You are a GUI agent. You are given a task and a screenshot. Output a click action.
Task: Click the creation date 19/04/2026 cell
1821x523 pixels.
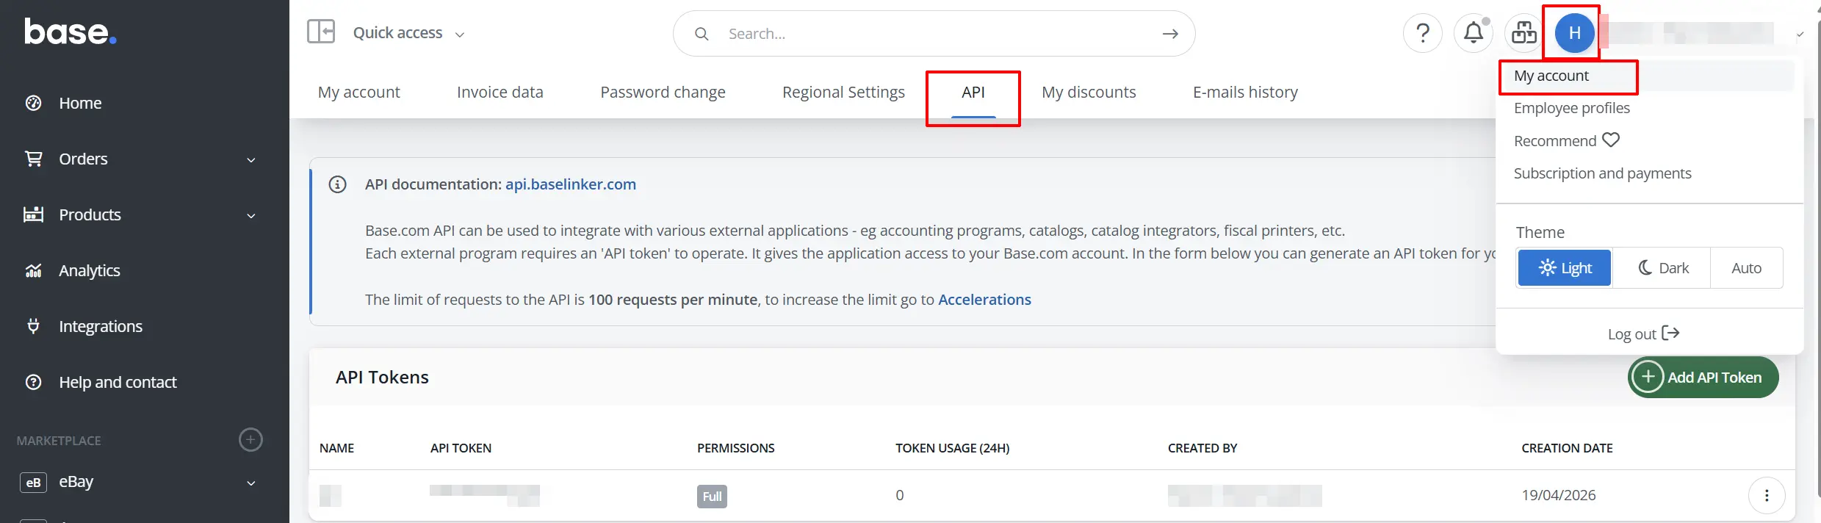[x=1558, y=495]
